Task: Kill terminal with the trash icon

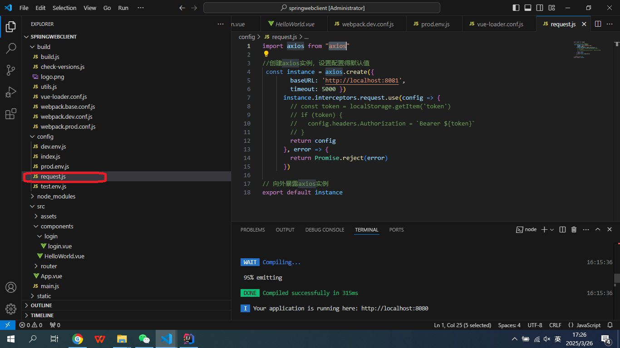Action: pyautogui.click(x=574, y=230)
